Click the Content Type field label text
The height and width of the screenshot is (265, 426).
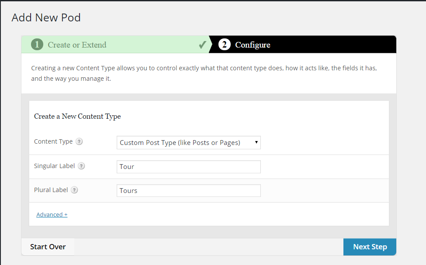coord(53,141)
